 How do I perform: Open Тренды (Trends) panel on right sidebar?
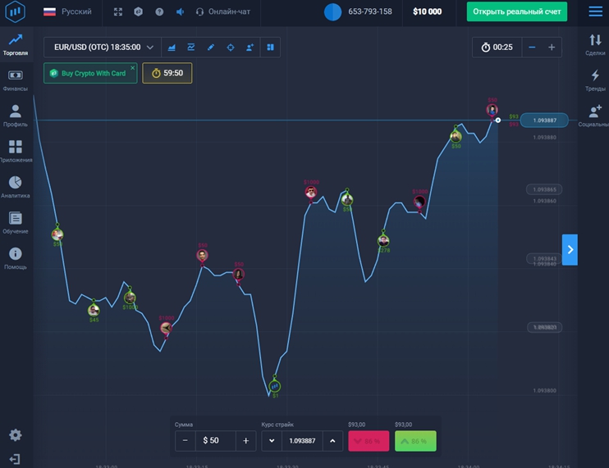[x=595, y=80]
